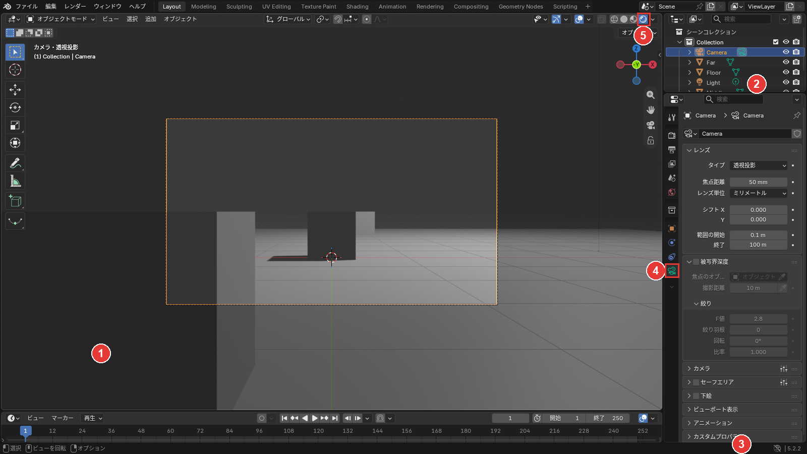The image size is (807, 454).
Task: Enable the depth of field checkbox
Action: tap(696, 262)
